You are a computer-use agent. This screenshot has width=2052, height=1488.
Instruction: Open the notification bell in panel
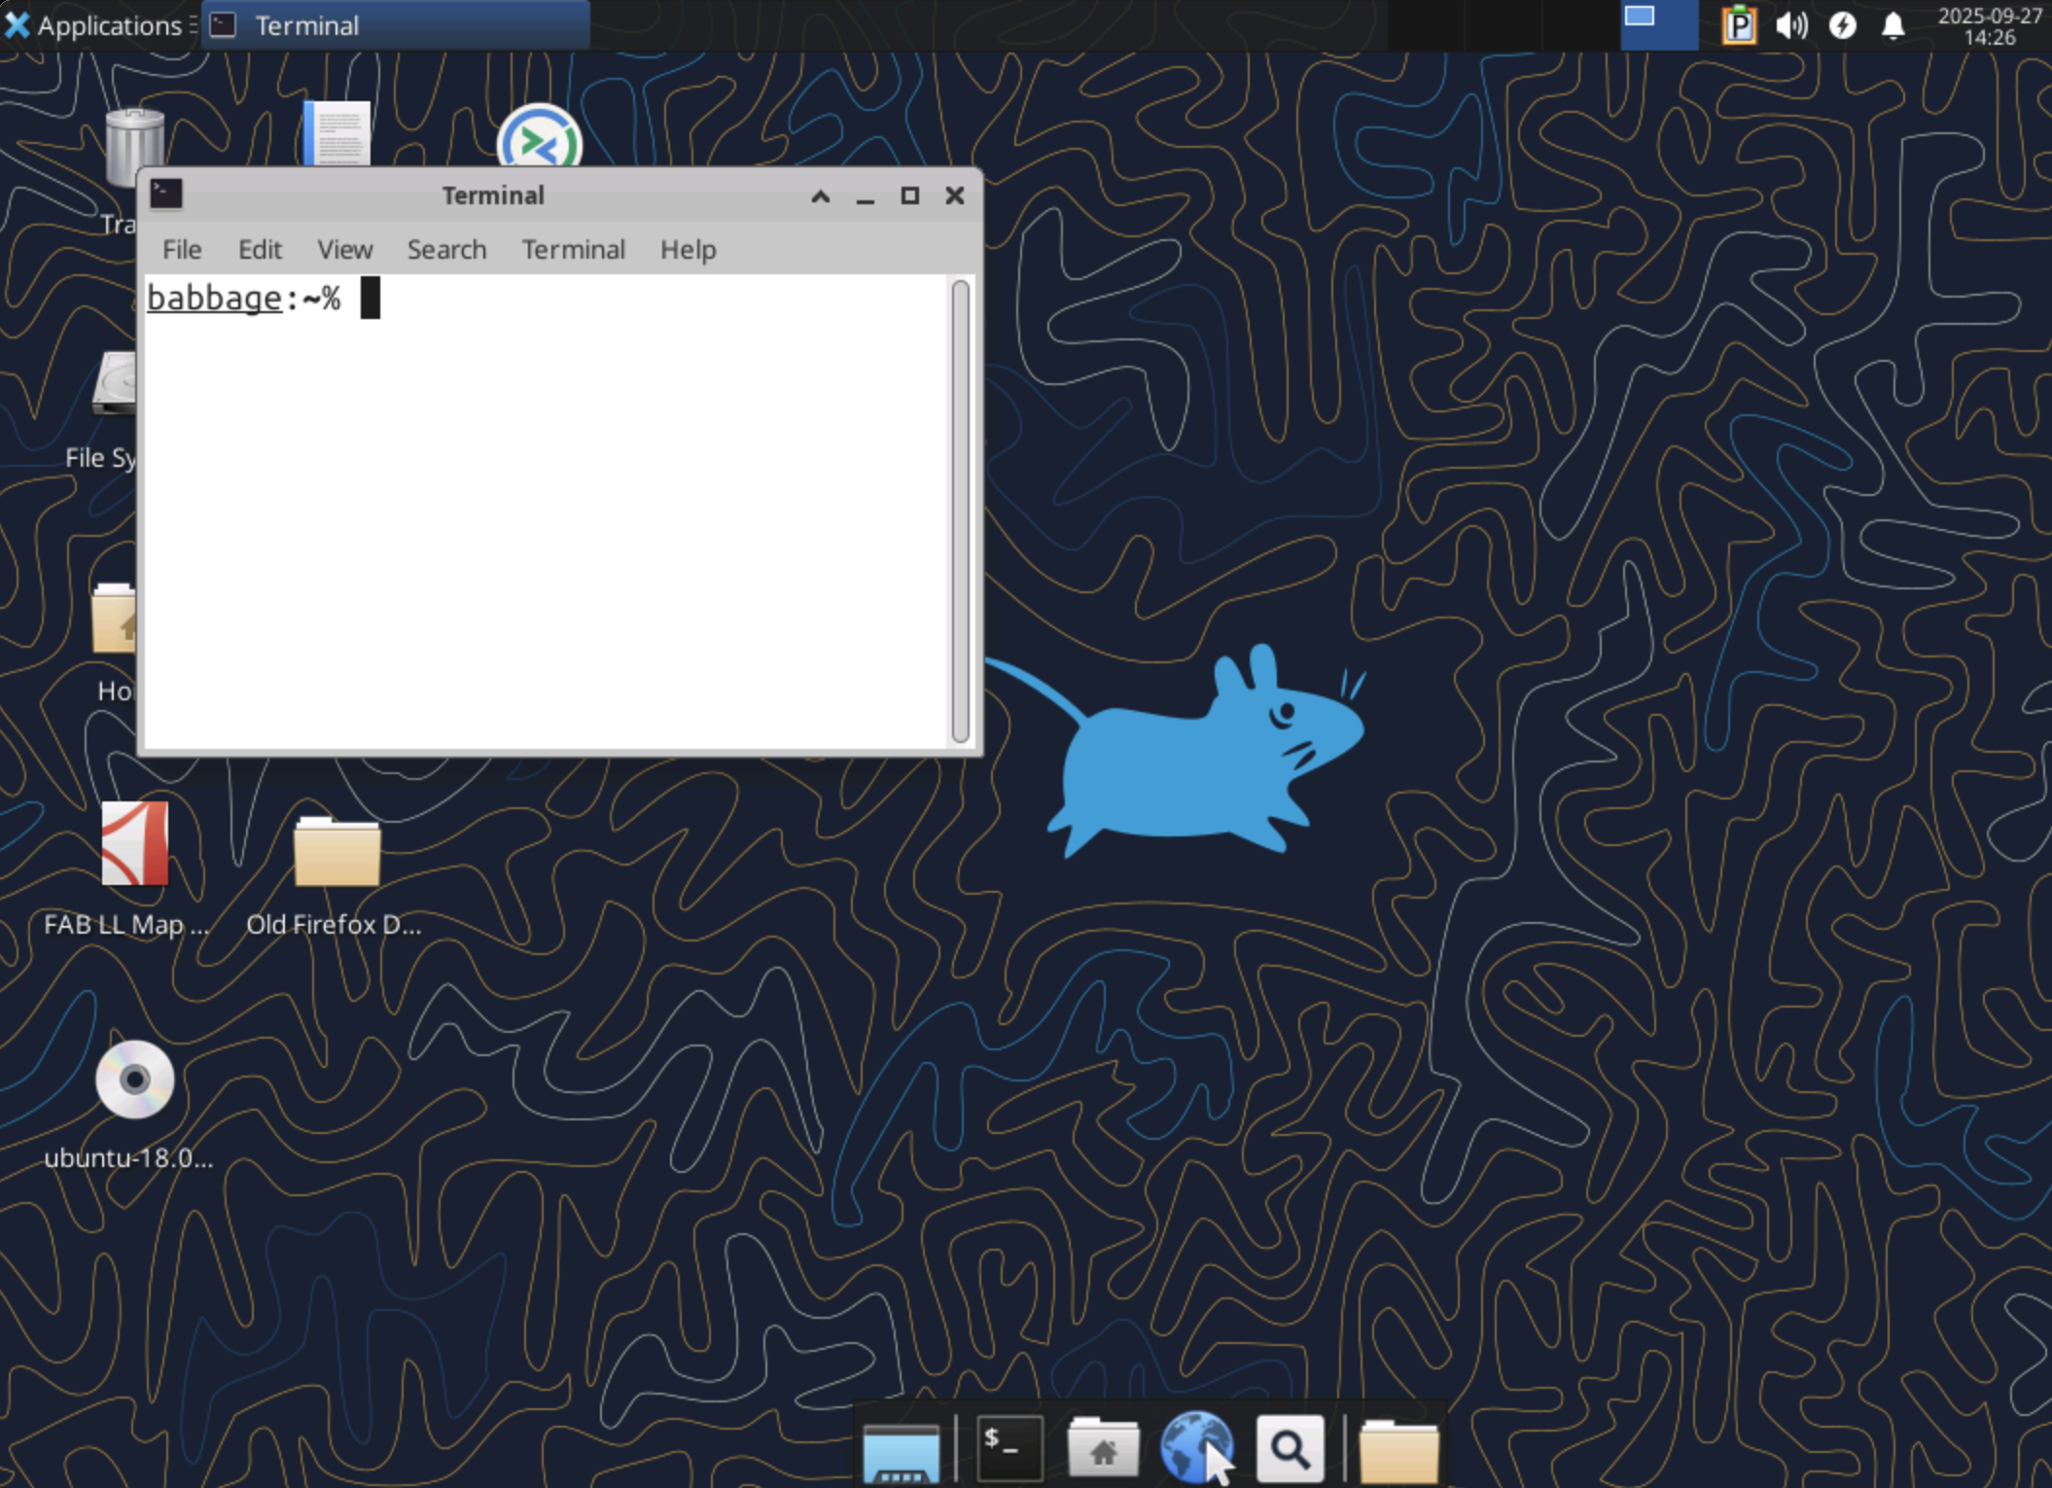[x=1893, y=25]
